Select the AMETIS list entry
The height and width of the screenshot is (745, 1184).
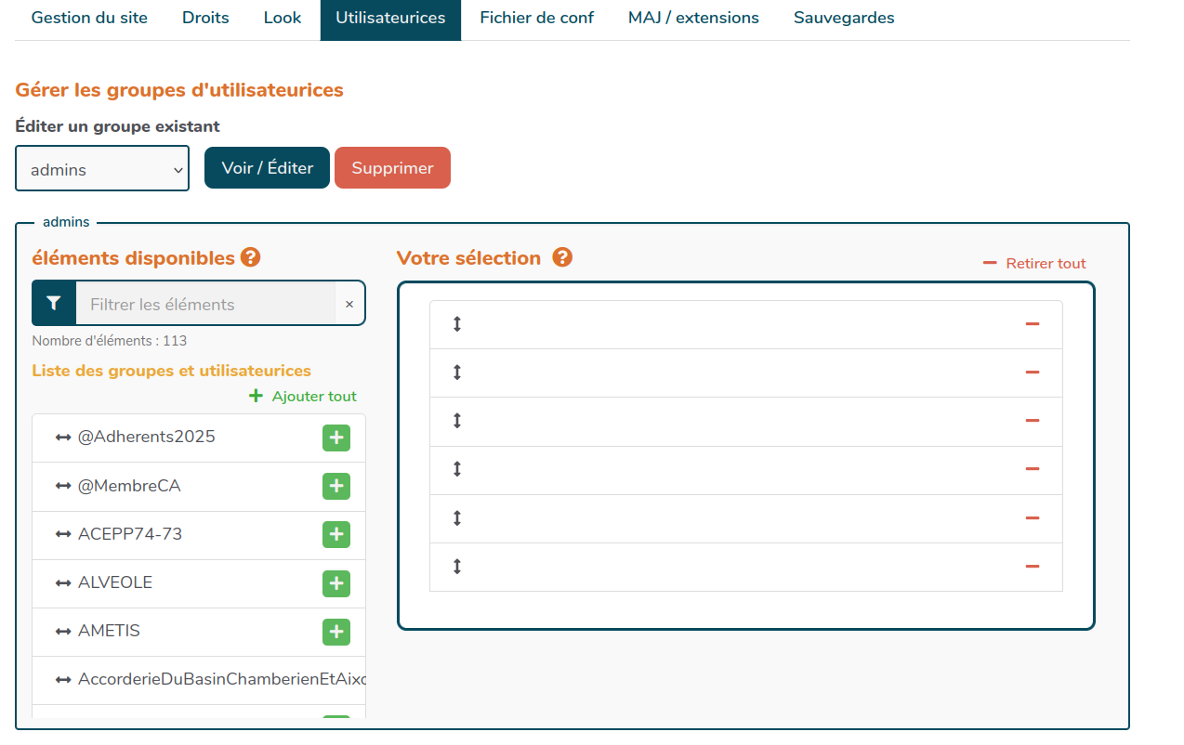199,632
